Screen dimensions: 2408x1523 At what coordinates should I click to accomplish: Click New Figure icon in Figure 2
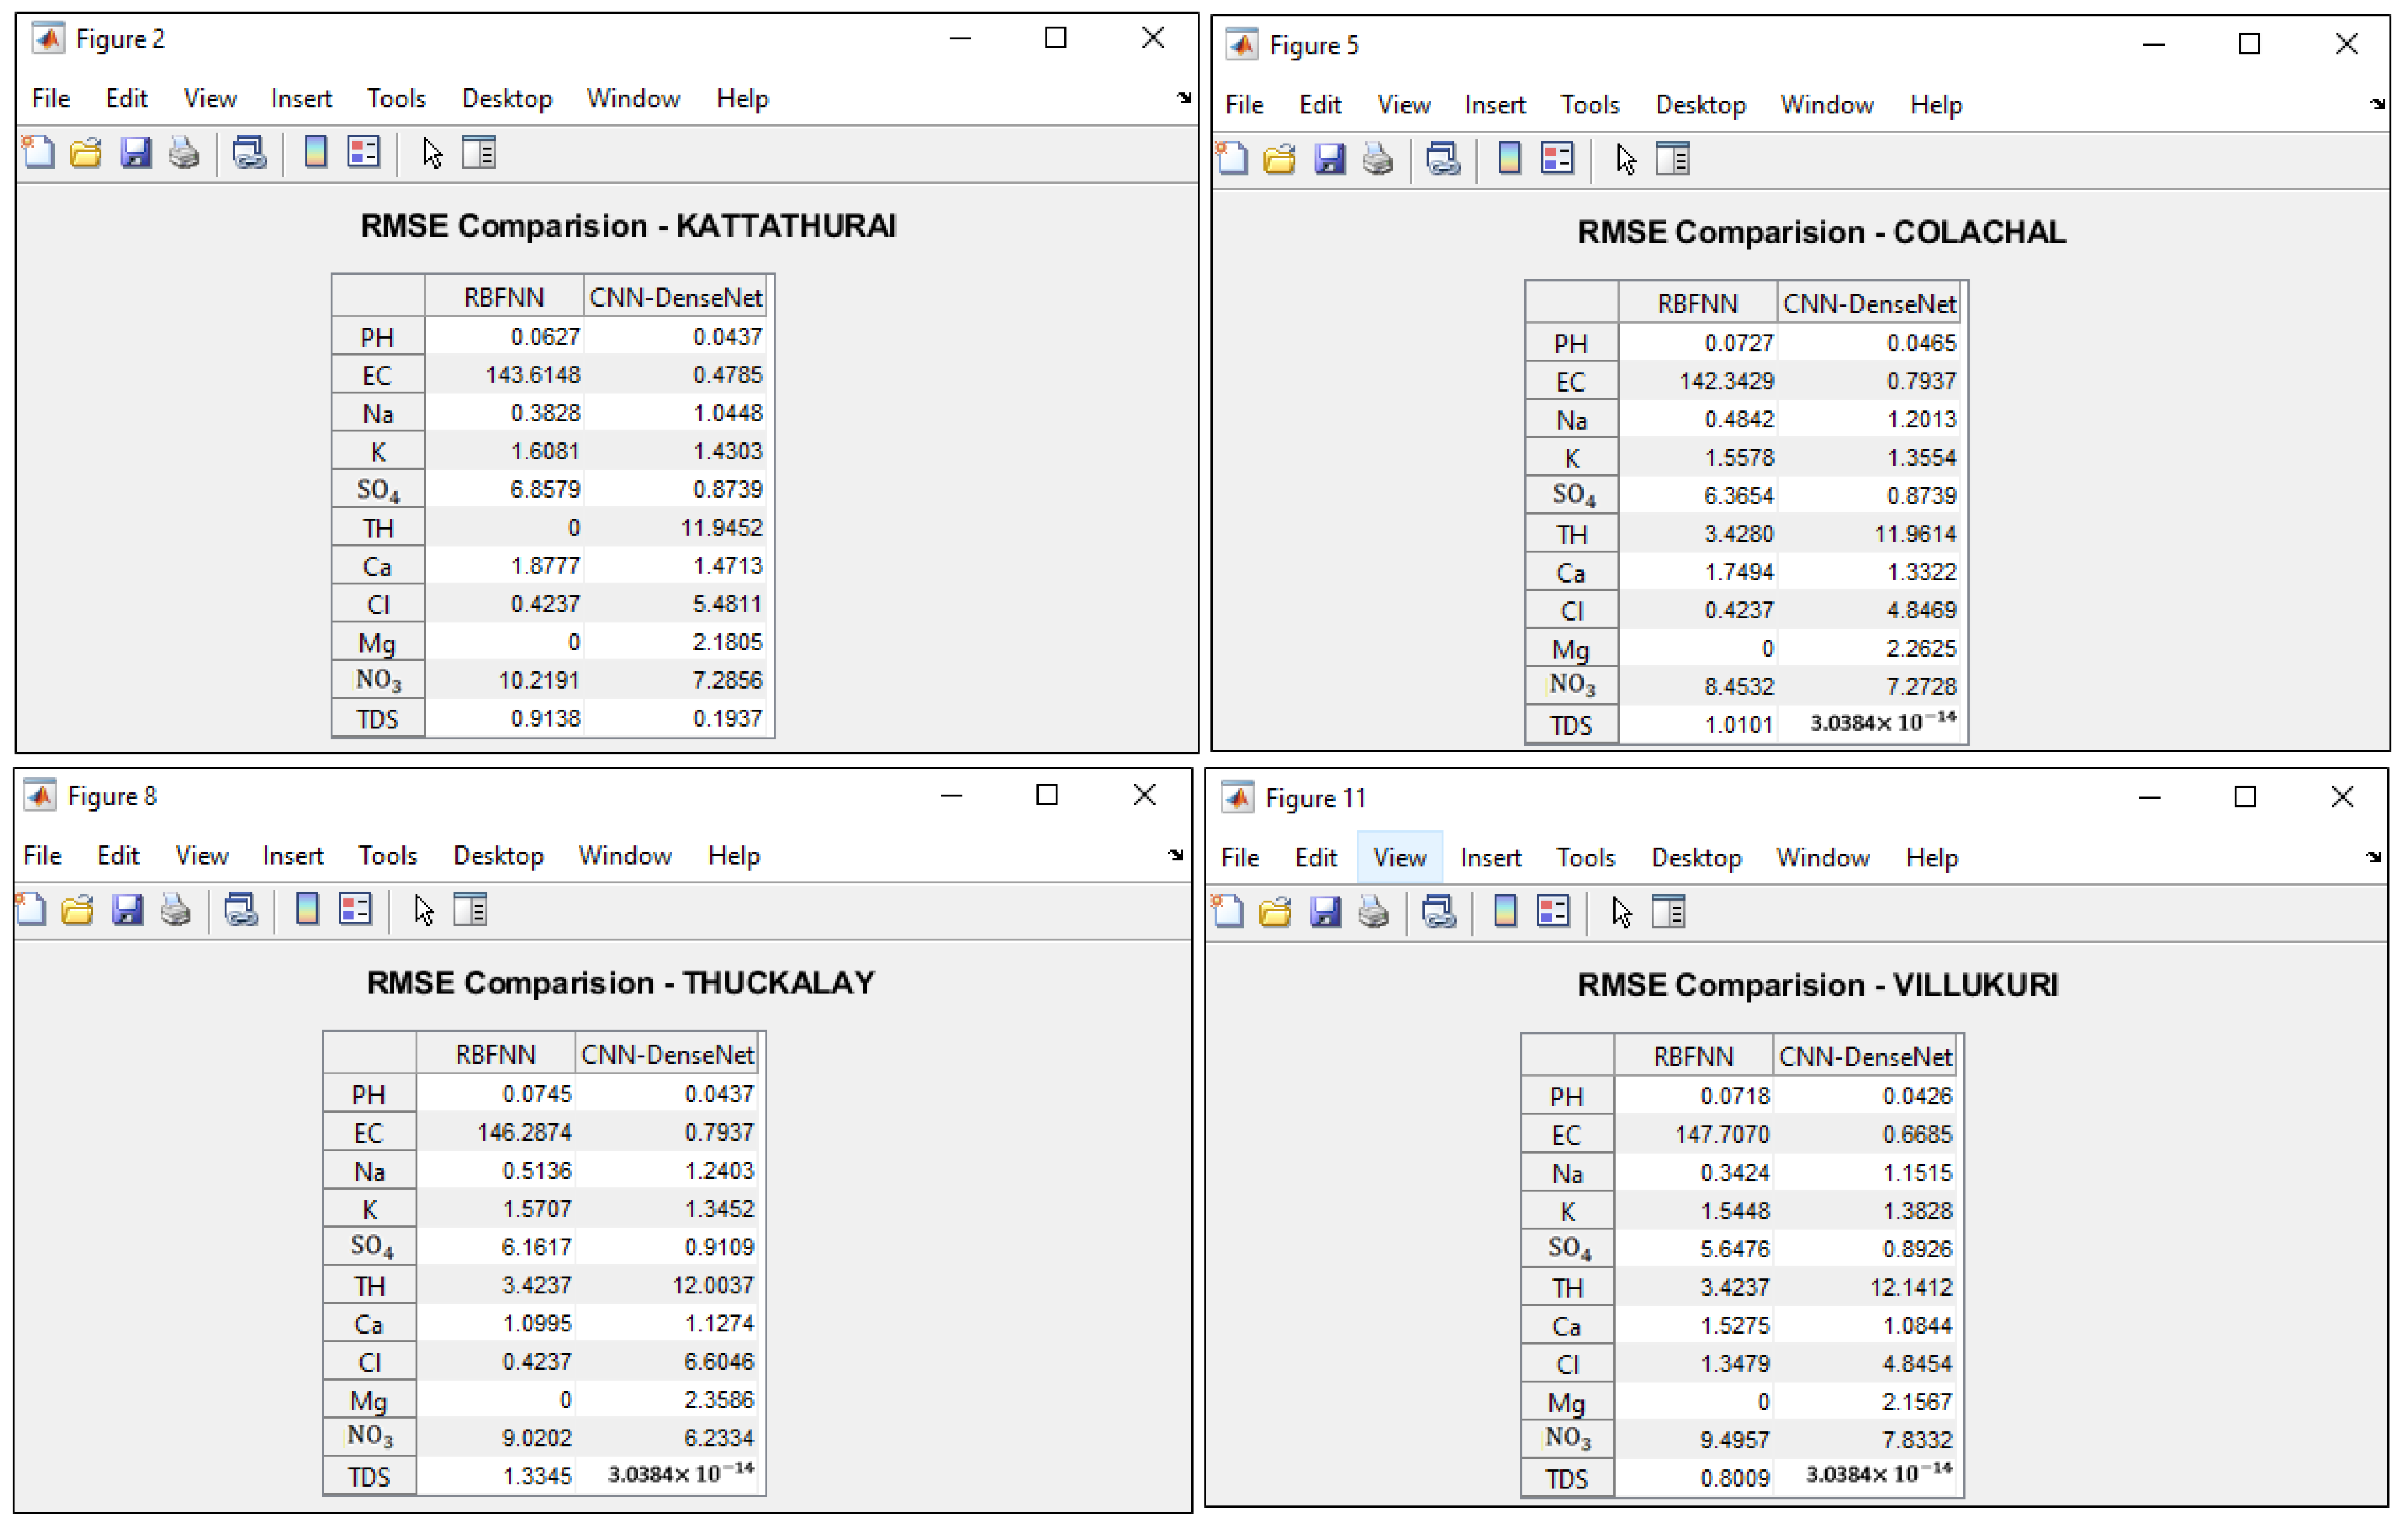click(39, 153)
